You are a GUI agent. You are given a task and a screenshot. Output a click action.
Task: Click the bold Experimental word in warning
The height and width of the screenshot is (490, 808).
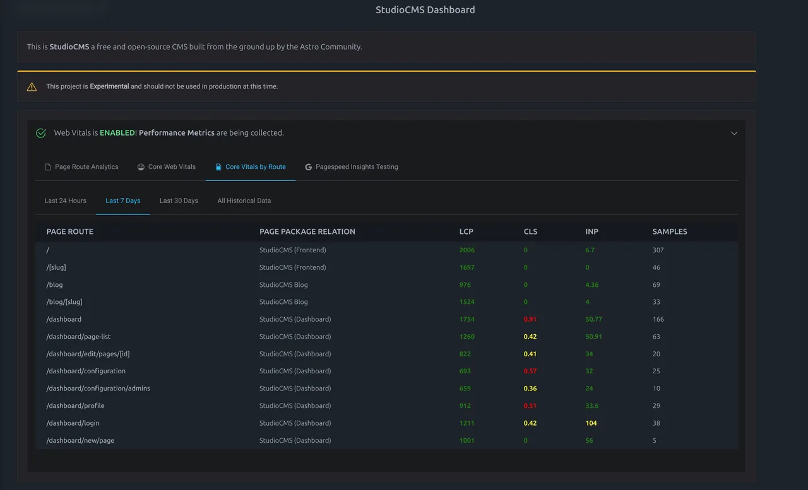[x=109, y=86]
